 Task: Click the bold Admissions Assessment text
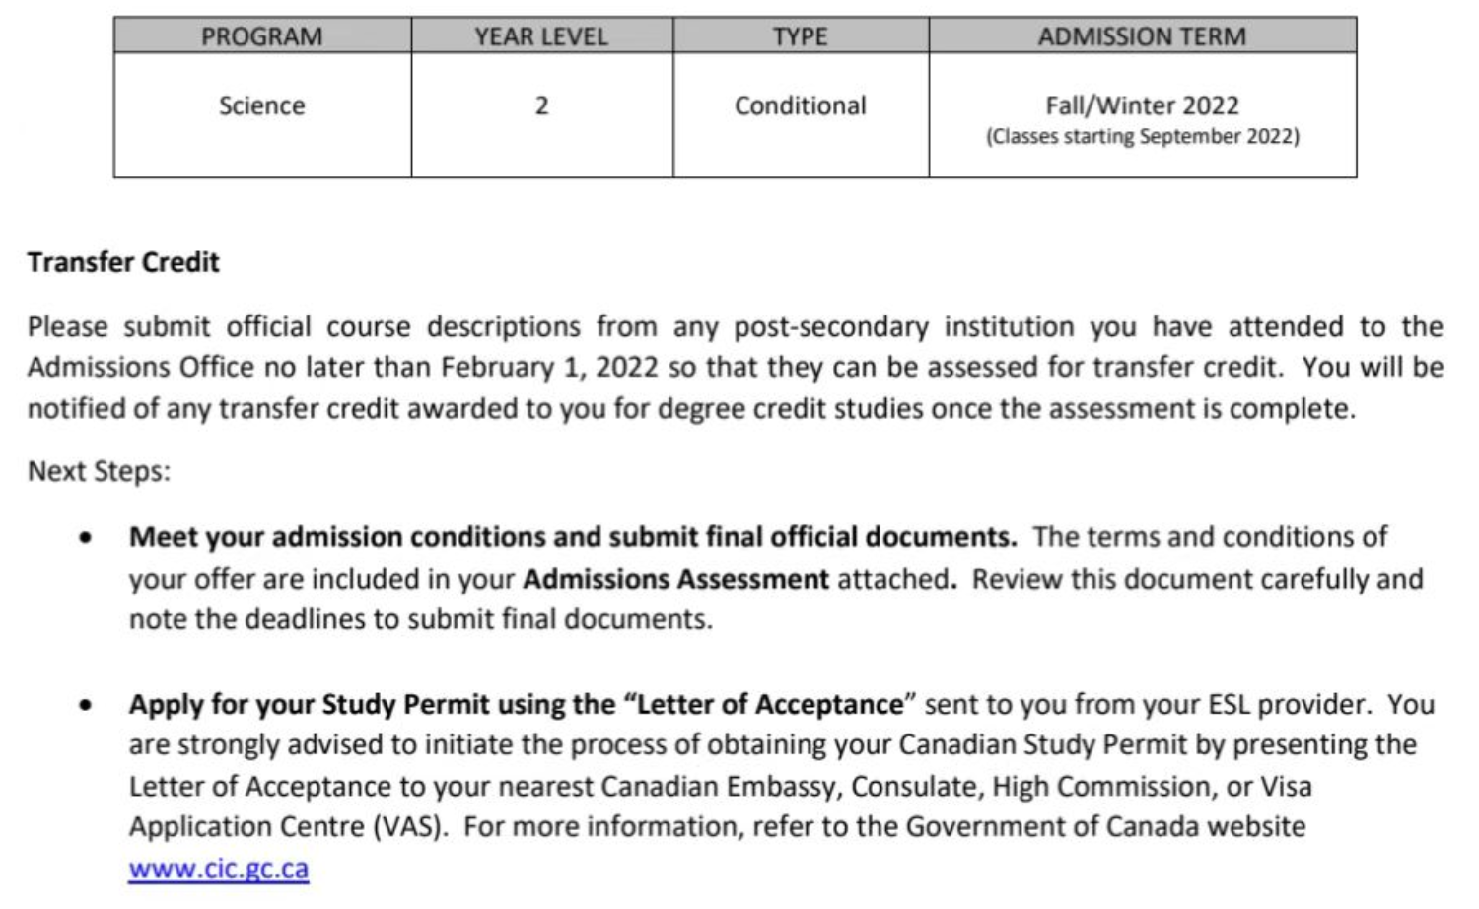click(x=675, y=579)
